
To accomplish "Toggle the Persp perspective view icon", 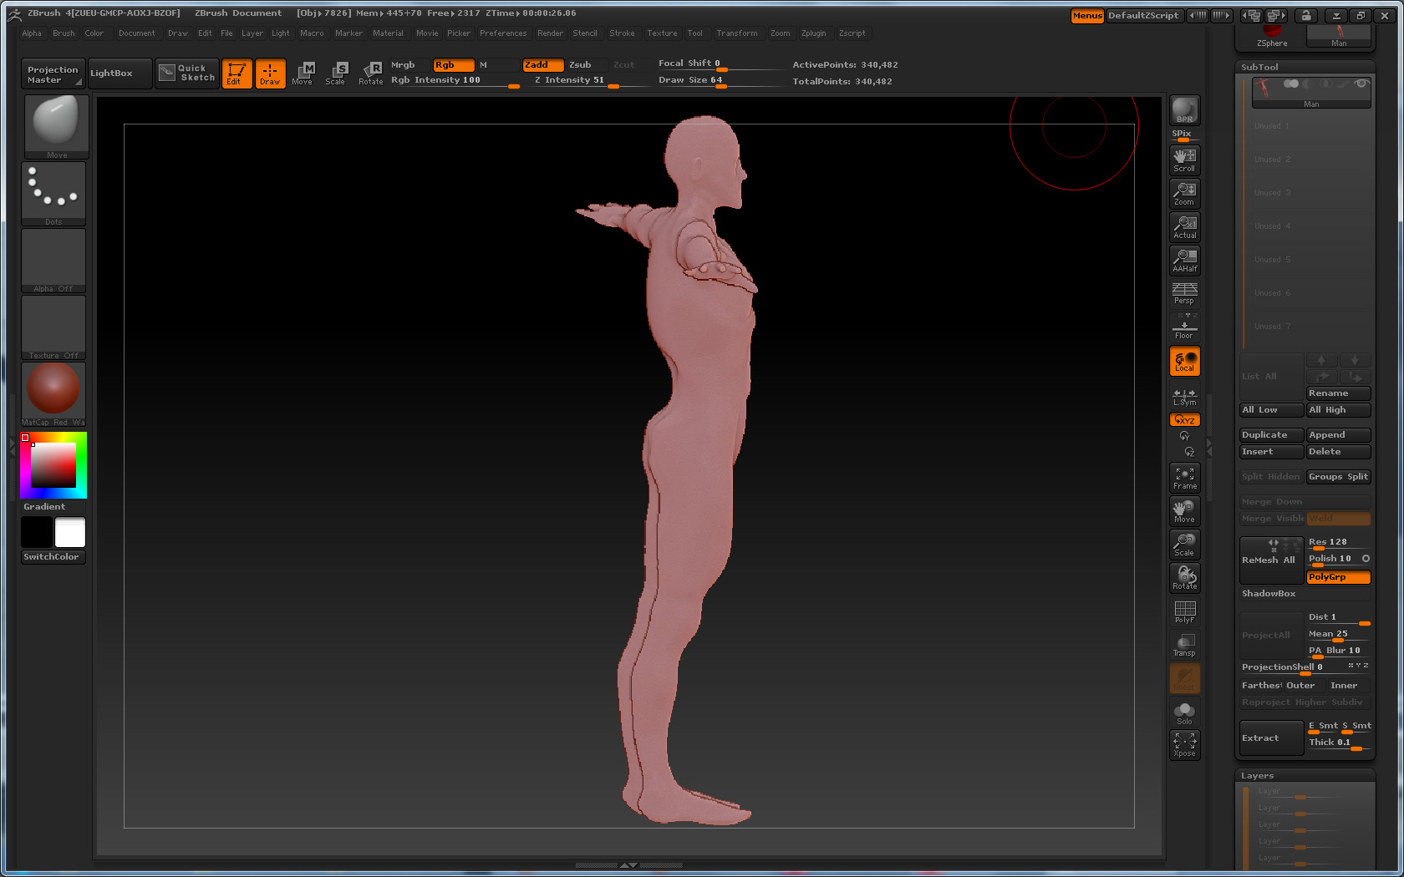I will [1184, 293].
